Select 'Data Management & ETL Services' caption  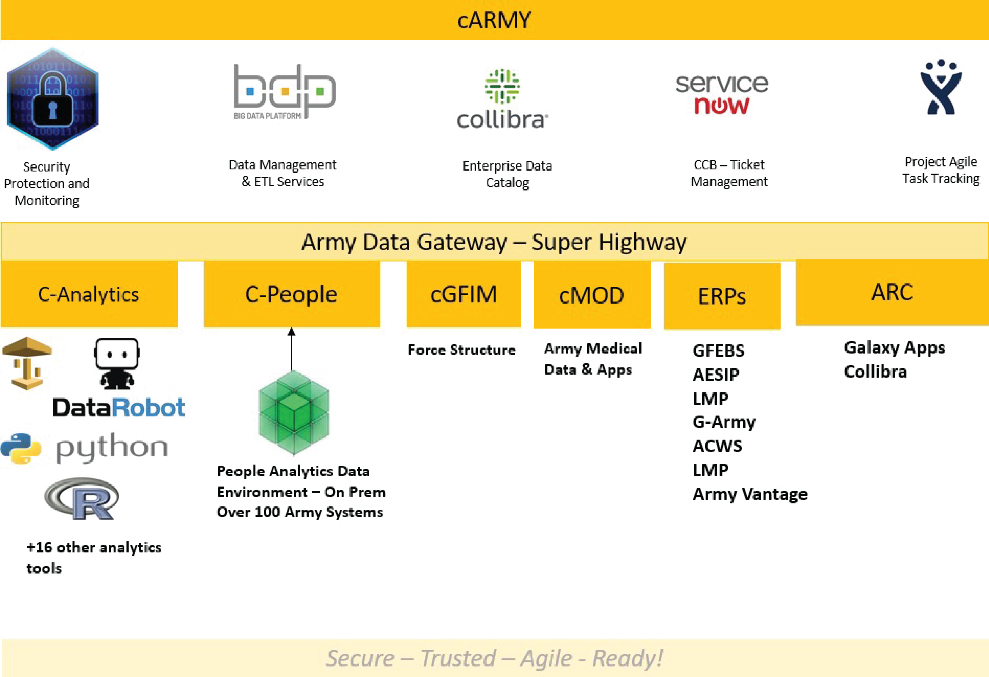pyautogui.click(x=282, y=173)
